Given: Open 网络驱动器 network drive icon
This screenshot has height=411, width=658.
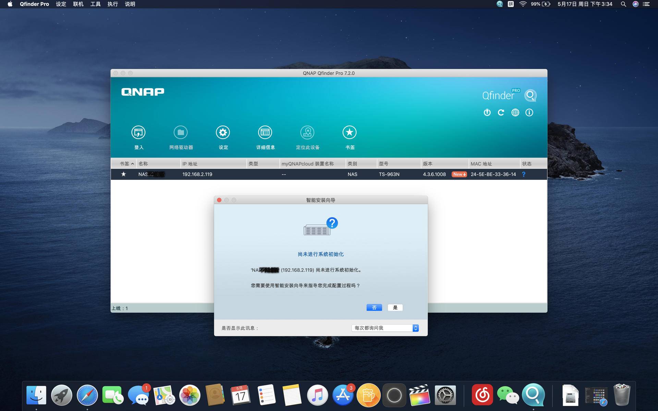Looking at the screenshot, I should pos(181,133).
